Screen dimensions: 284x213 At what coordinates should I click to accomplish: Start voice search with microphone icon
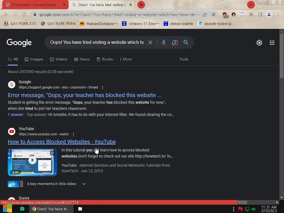pos(164,42)
